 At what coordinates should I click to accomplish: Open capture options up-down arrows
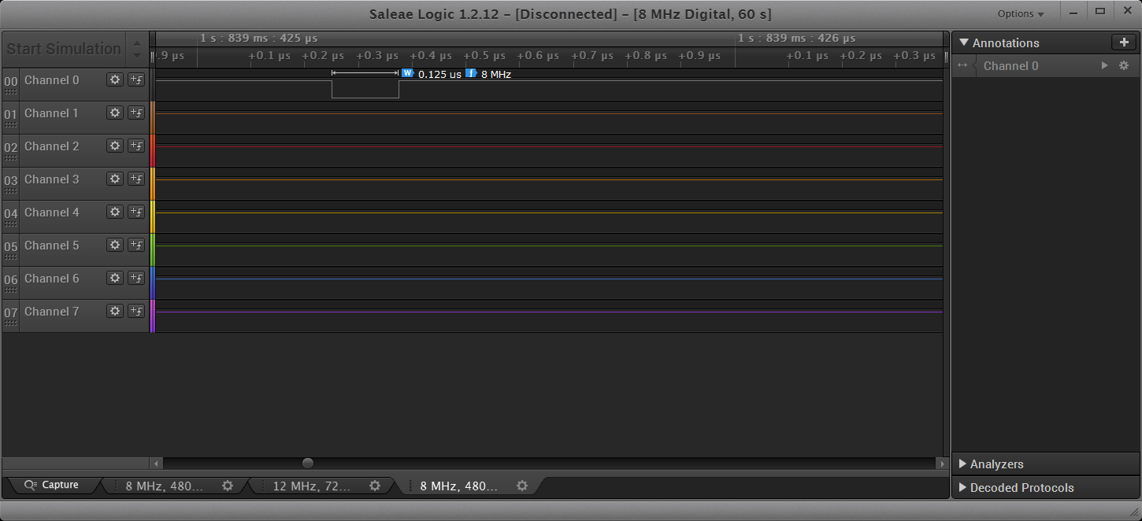pos(137,49)
